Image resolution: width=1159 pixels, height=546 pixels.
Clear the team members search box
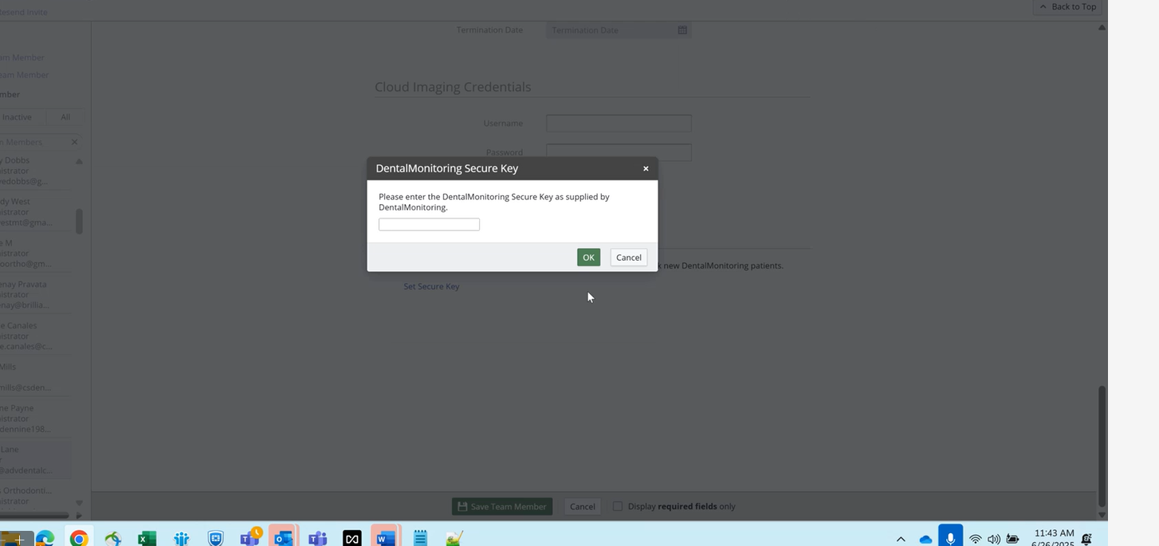pyautogui.click(x=74, y=142)
